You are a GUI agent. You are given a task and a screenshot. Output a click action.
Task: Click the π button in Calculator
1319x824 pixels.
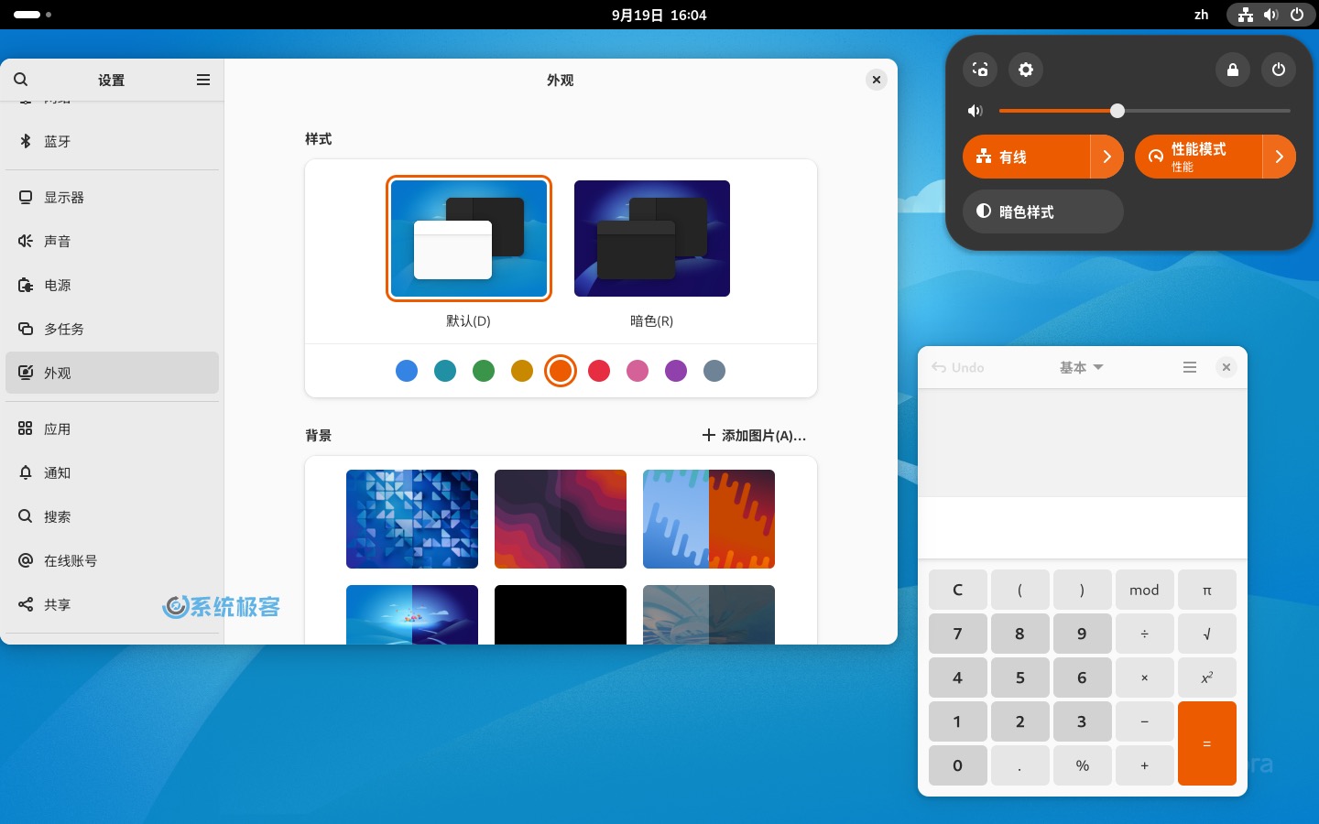click(x=1207, y=590)
